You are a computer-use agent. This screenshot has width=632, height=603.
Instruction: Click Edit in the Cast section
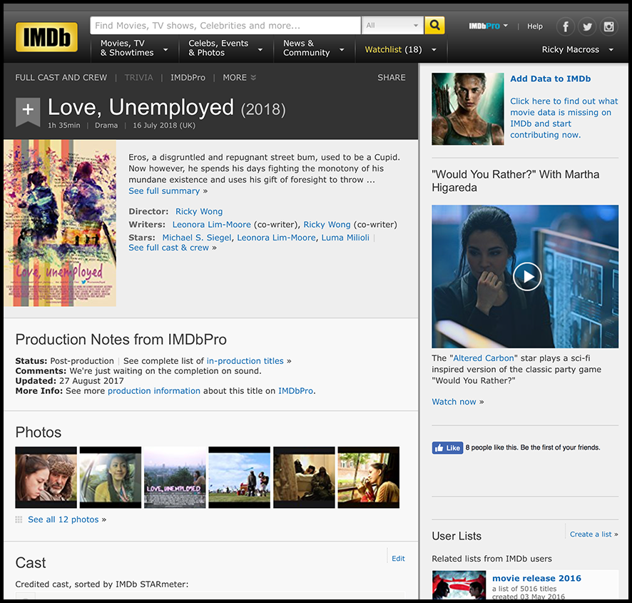click(398, 558)
